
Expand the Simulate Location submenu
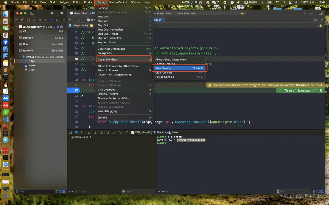pos(124,94)
